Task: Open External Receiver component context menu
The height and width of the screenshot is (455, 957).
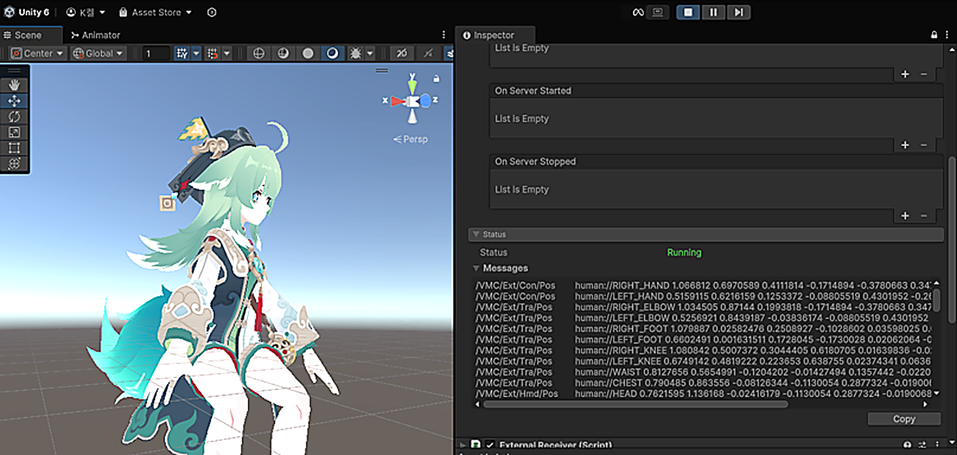Action: click(937, 445)
